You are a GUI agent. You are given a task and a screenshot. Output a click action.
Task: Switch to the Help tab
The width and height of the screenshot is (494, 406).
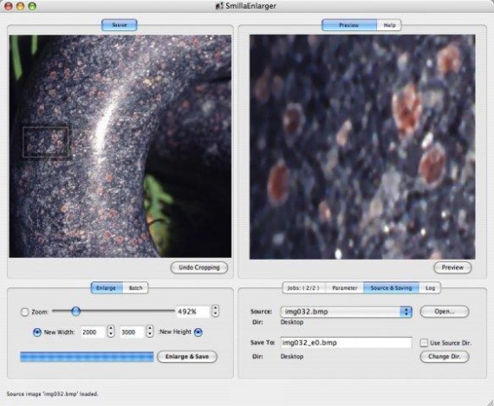pos(389,25)
